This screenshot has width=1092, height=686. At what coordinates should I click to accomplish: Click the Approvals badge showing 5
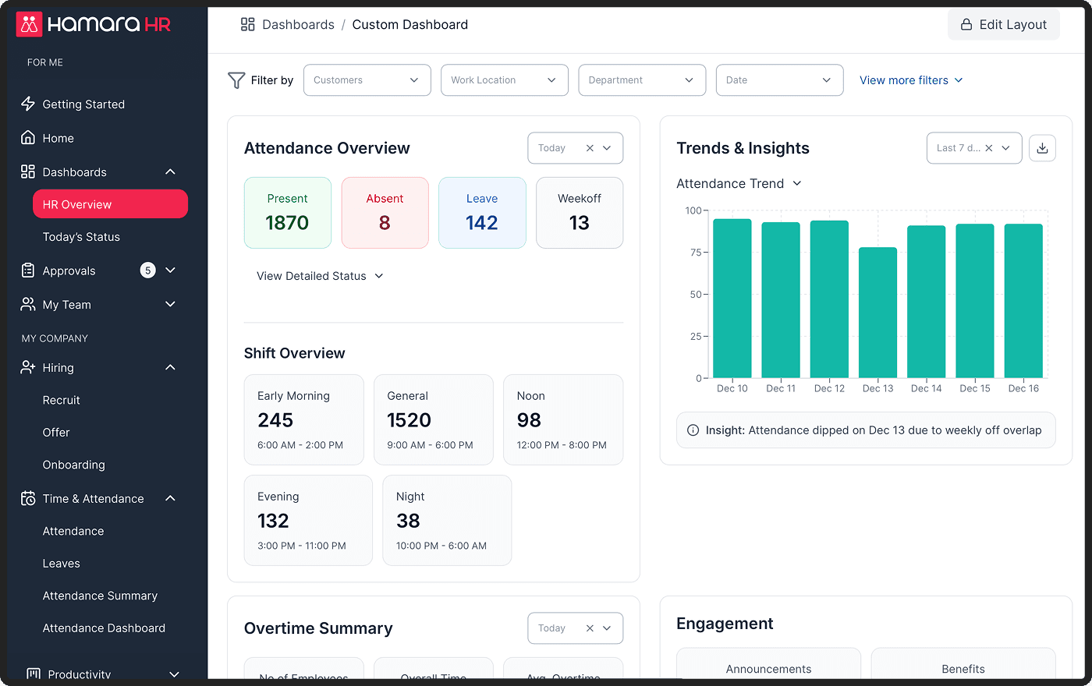148,271
